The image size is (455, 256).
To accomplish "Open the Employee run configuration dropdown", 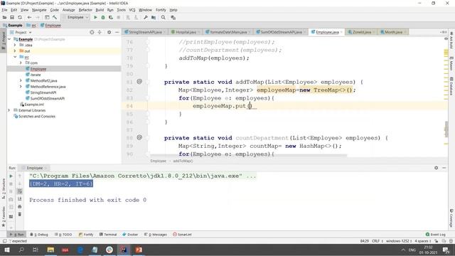I will (75, 17).
